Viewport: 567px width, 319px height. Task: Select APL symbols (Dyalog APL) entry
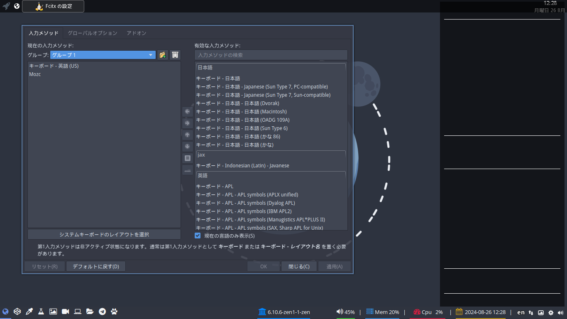271,203
